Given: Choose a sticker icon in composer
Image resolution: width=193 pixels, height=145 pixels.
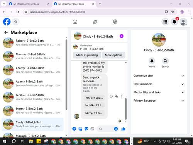Looking at the screenshot, I should 86,129.
